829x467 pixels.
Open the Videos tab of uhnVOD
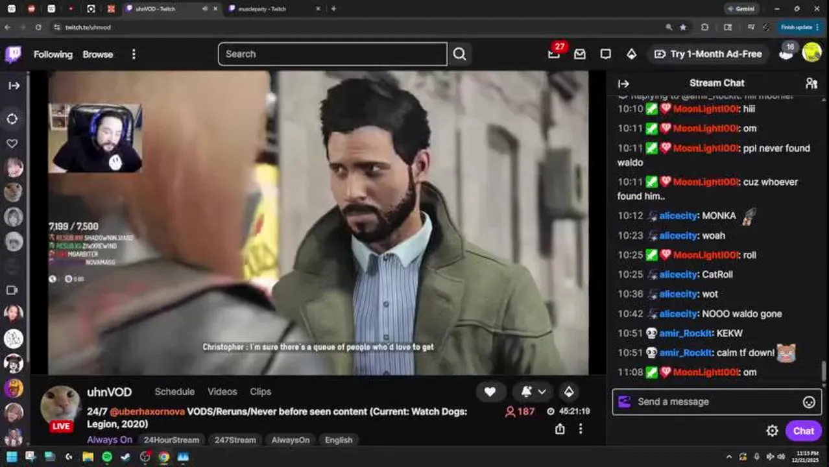[222, 392]
